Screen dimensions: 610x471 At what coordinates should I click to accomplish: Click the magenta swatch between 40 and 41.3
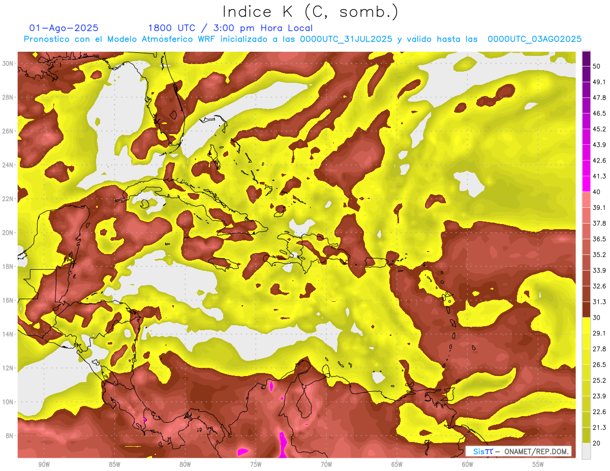pyautogui.click(x=586, y=183)
